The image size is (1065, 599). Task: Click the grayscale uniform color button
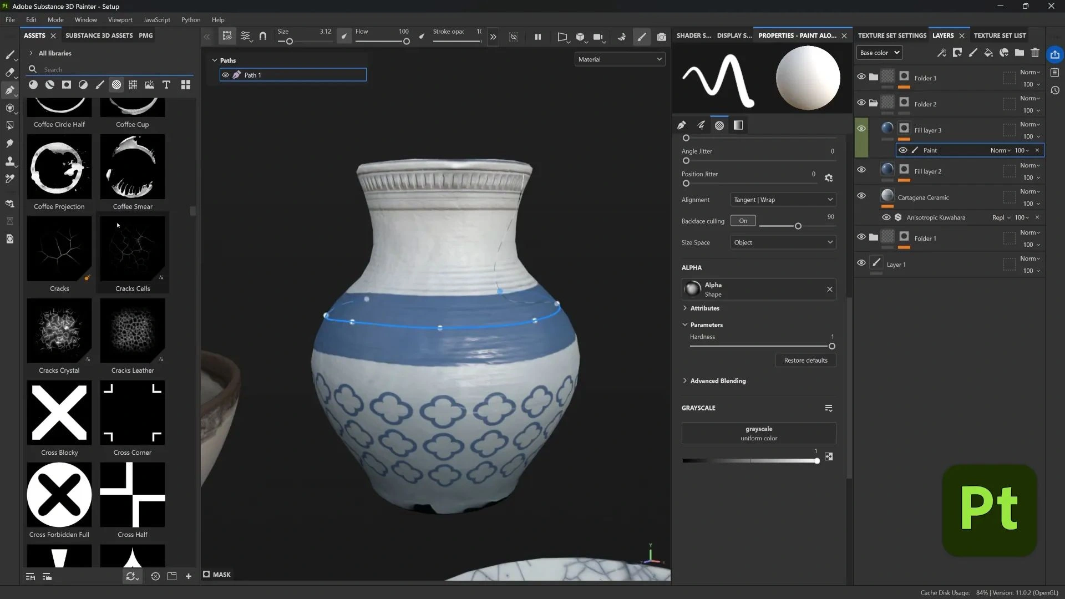(x=758, y=433)
